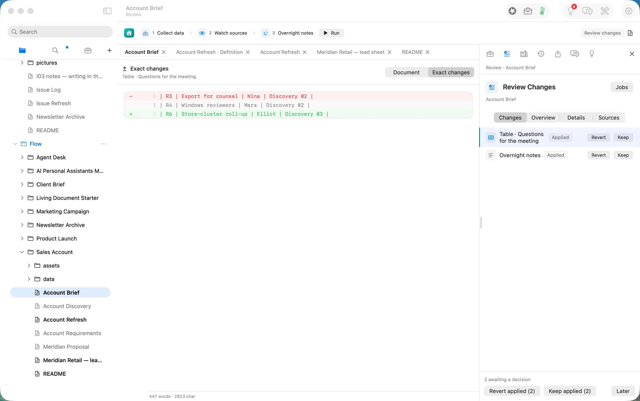640x401 pixels.
Task: Select the Watch sources step
Action: (x=222, y=33)
